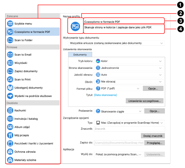The image size is (185, 168).
Task: Open the Tryb koloru dropdown
Action: pyautogui.click(x=129, y=61)
